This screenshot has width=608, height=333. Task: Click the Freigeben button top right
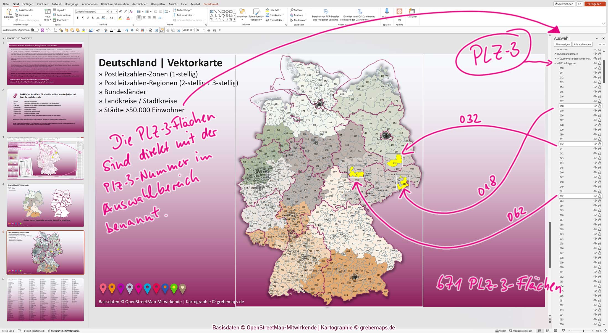[x=594, y=4]
